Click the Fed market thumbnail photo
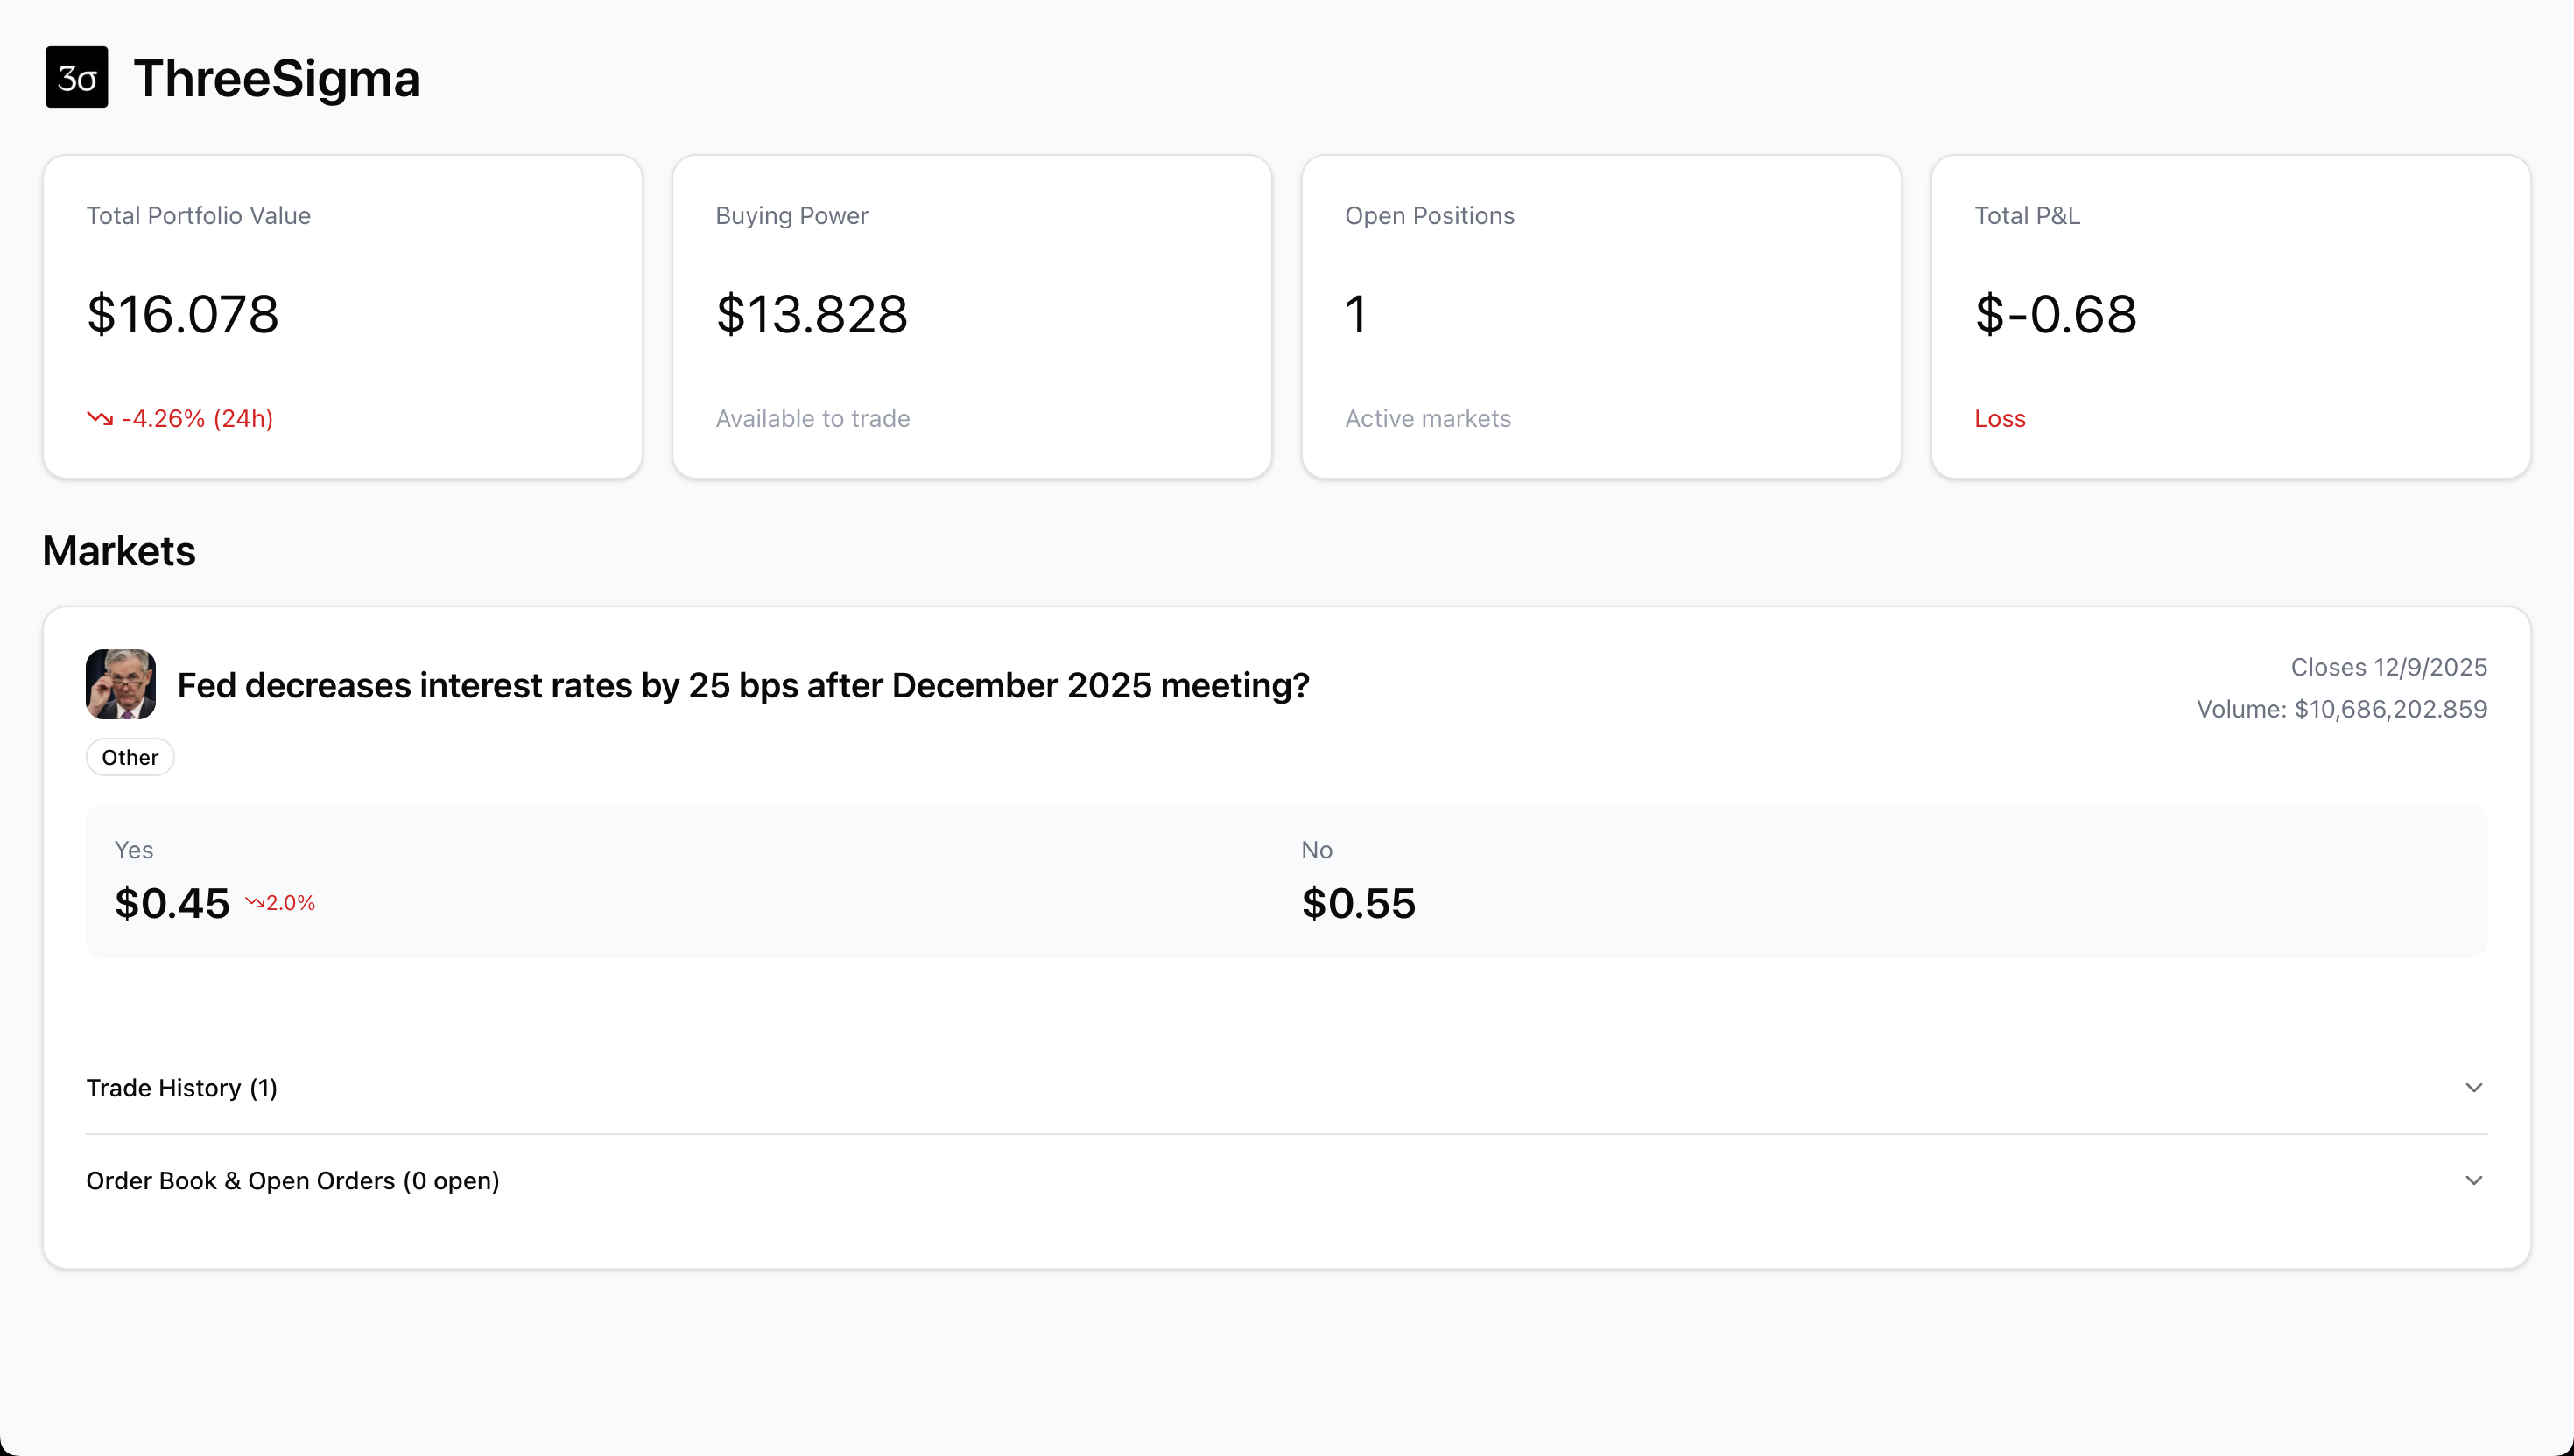The width and height of the screenshot is (2574, 1456). (121, 685)
